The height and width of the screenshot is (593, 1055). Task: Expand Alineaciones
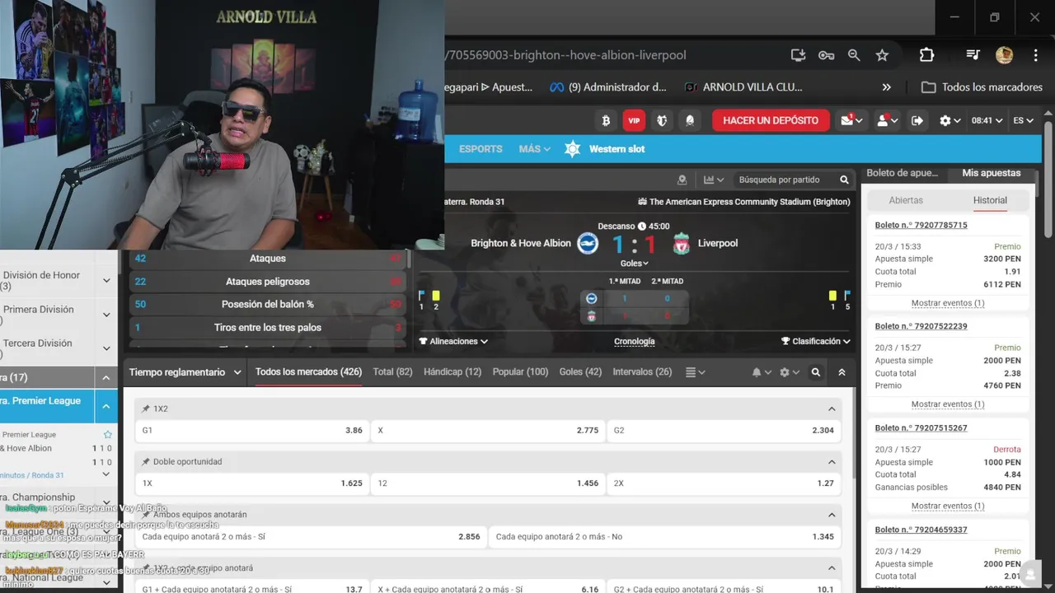(453, 341)
